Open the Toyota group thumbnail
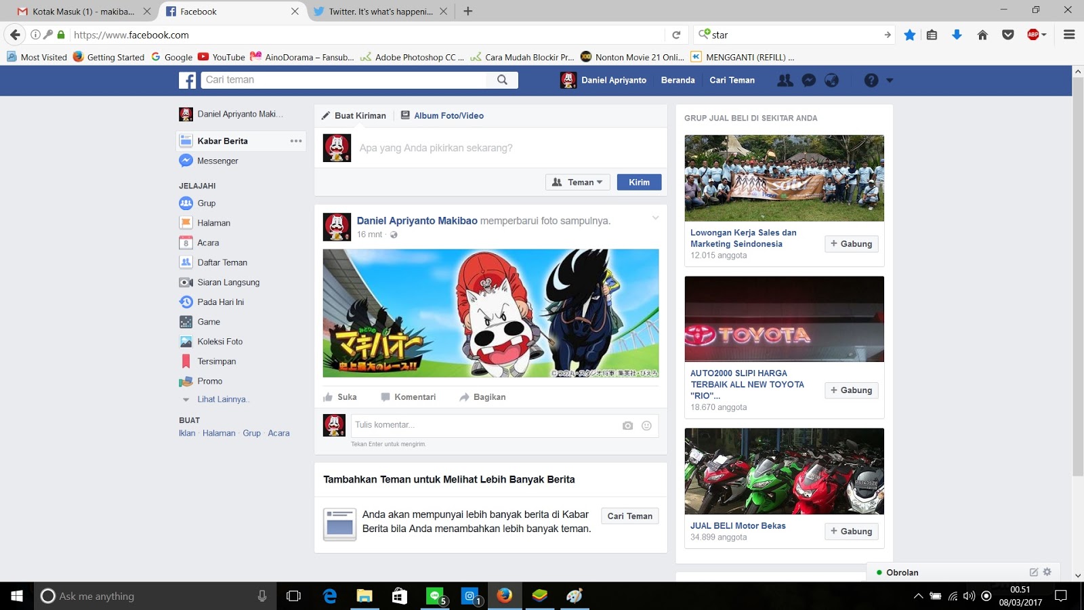 coord(785,319)
